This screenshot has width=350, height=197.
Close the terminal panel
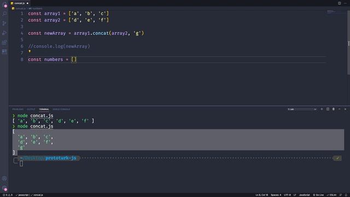point(345,109)
